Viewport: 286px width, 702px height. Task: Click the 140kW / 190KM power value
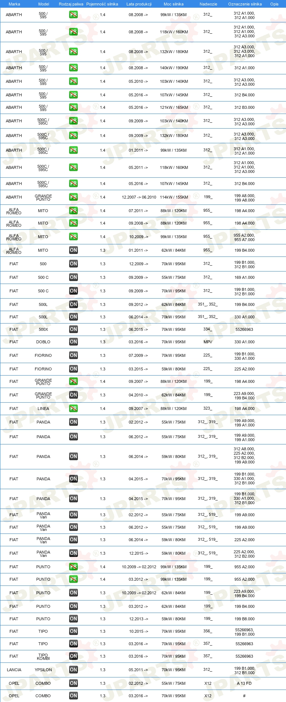(x=174, y=68)
